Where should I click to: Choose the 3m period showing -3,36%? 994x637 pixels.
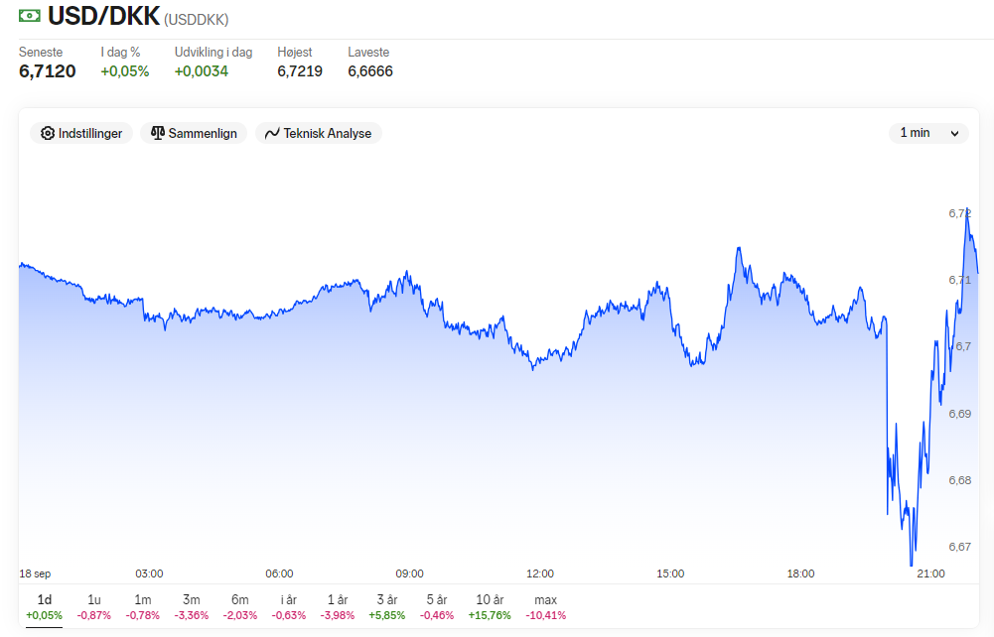192,606
